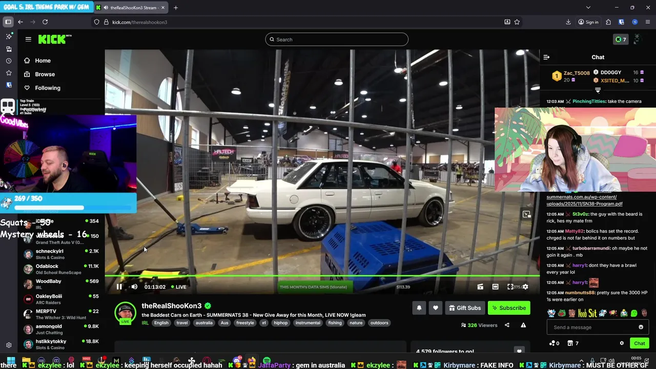Open MERPTV channel in sidebar
The height and width of the screenshot is (369, 656).
[61, 314]
